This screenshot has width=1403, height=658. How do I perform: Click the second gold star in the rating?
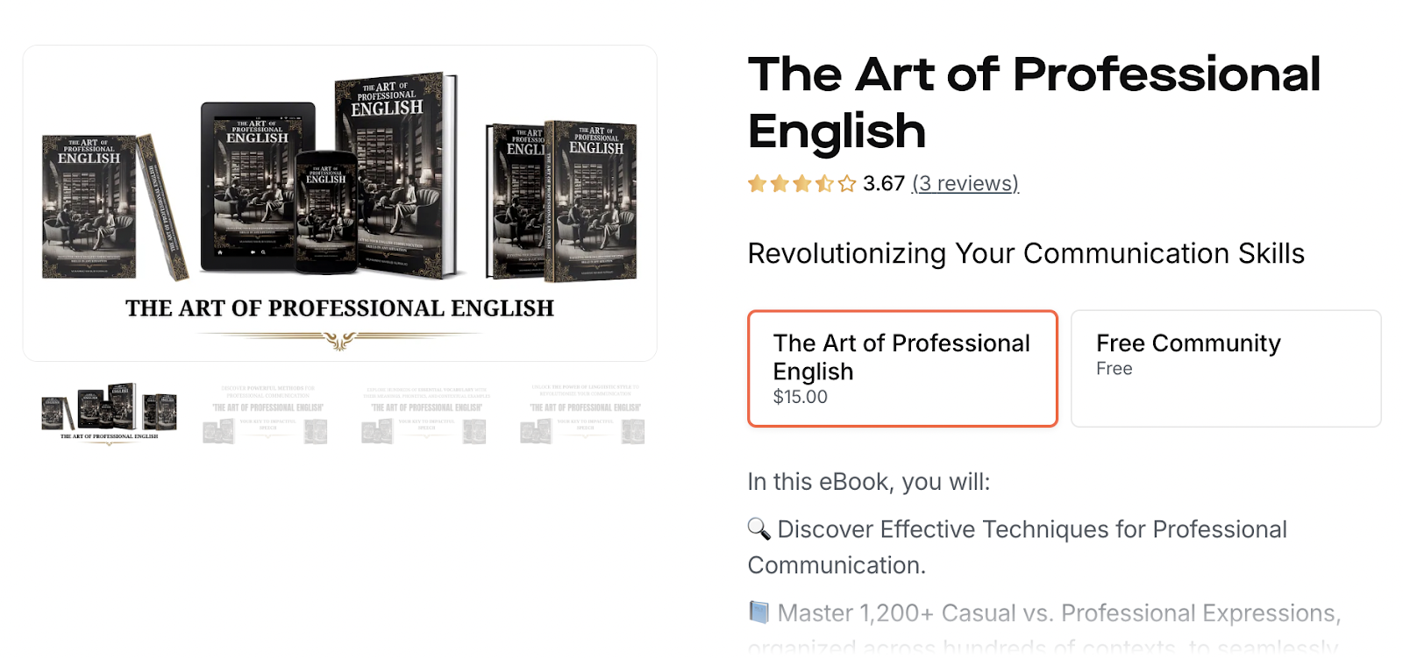[780, 183]
